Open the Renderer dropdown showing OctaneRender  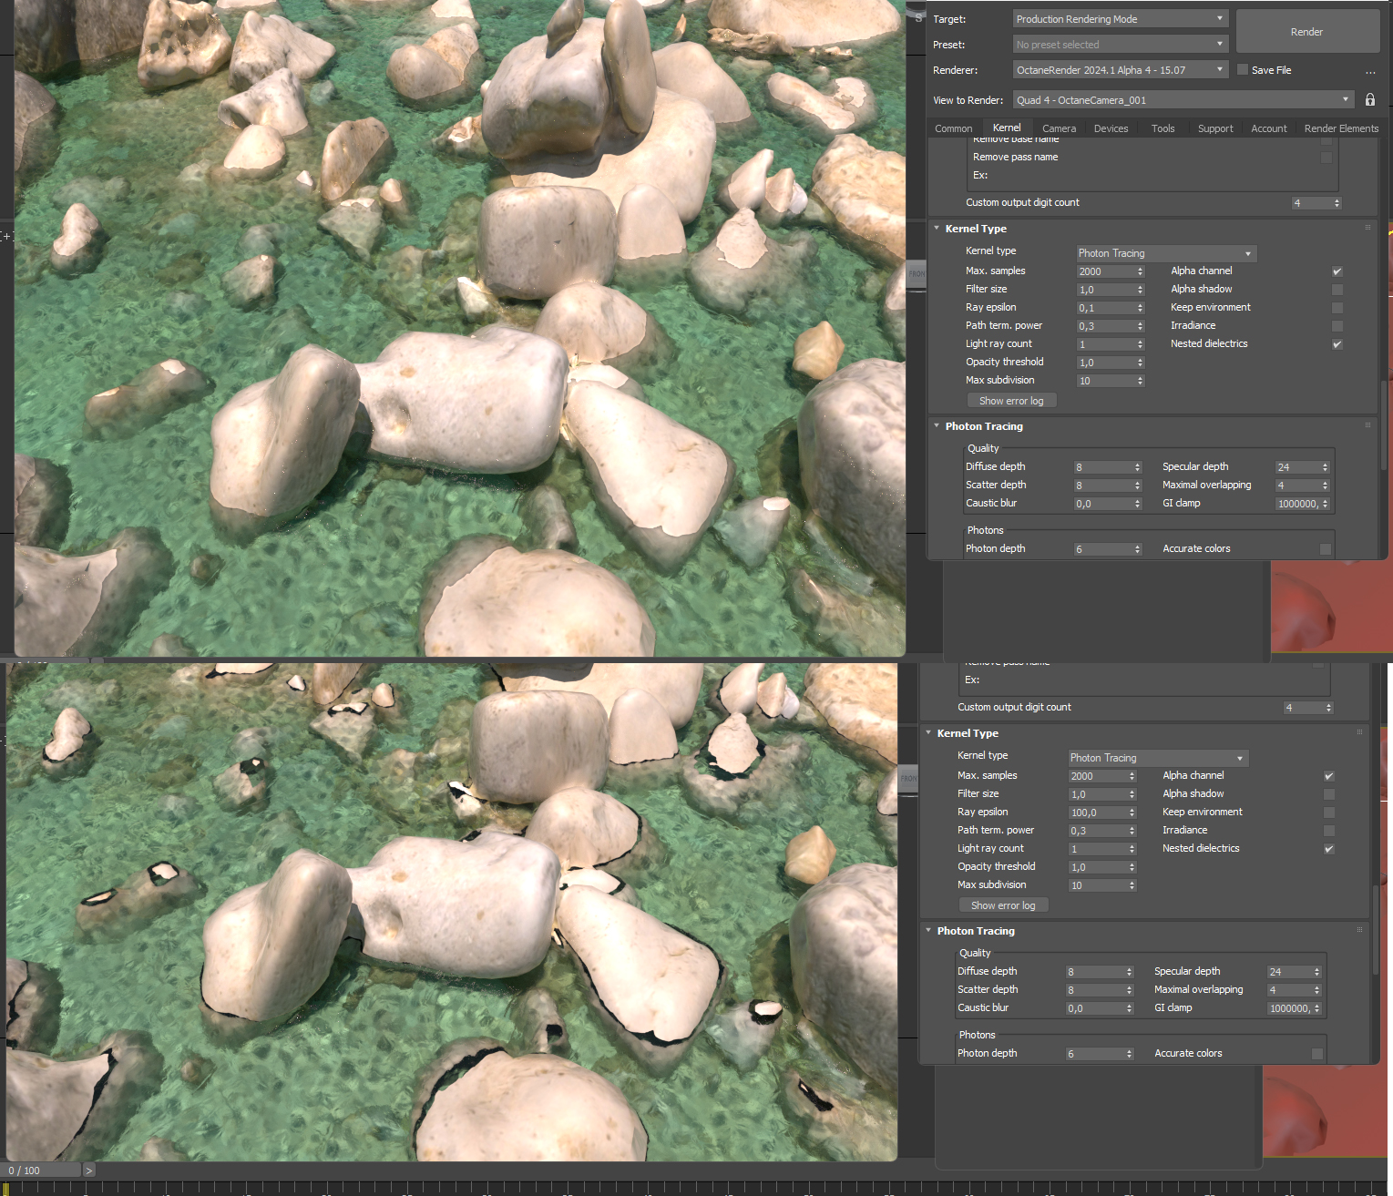(x=1121, y=70)
